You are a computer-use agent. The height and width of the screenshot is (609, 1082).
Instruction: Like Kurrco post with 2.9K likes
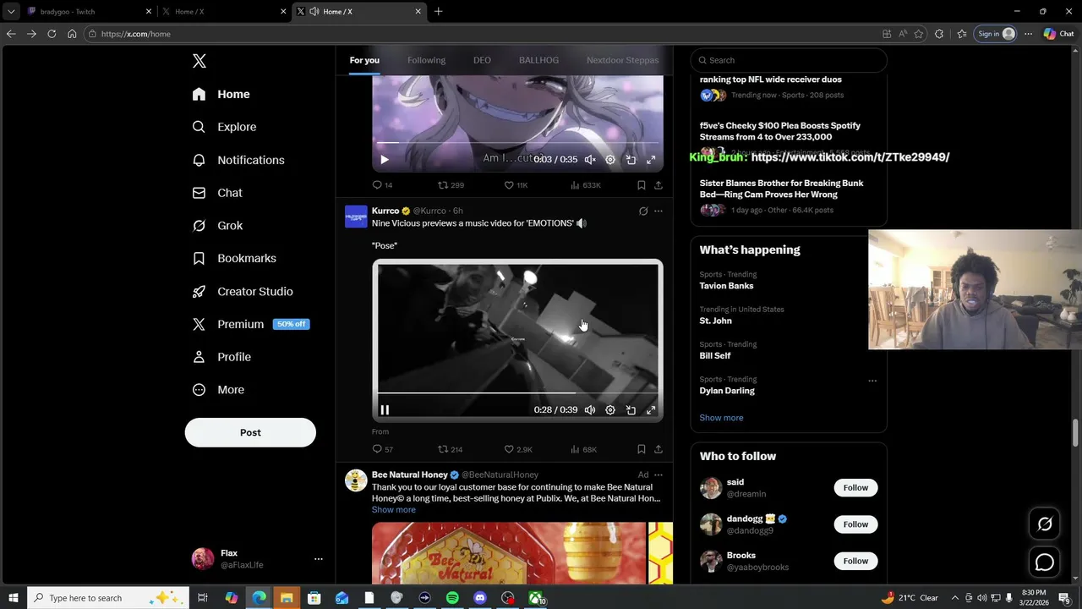click(x=518, y=449)
